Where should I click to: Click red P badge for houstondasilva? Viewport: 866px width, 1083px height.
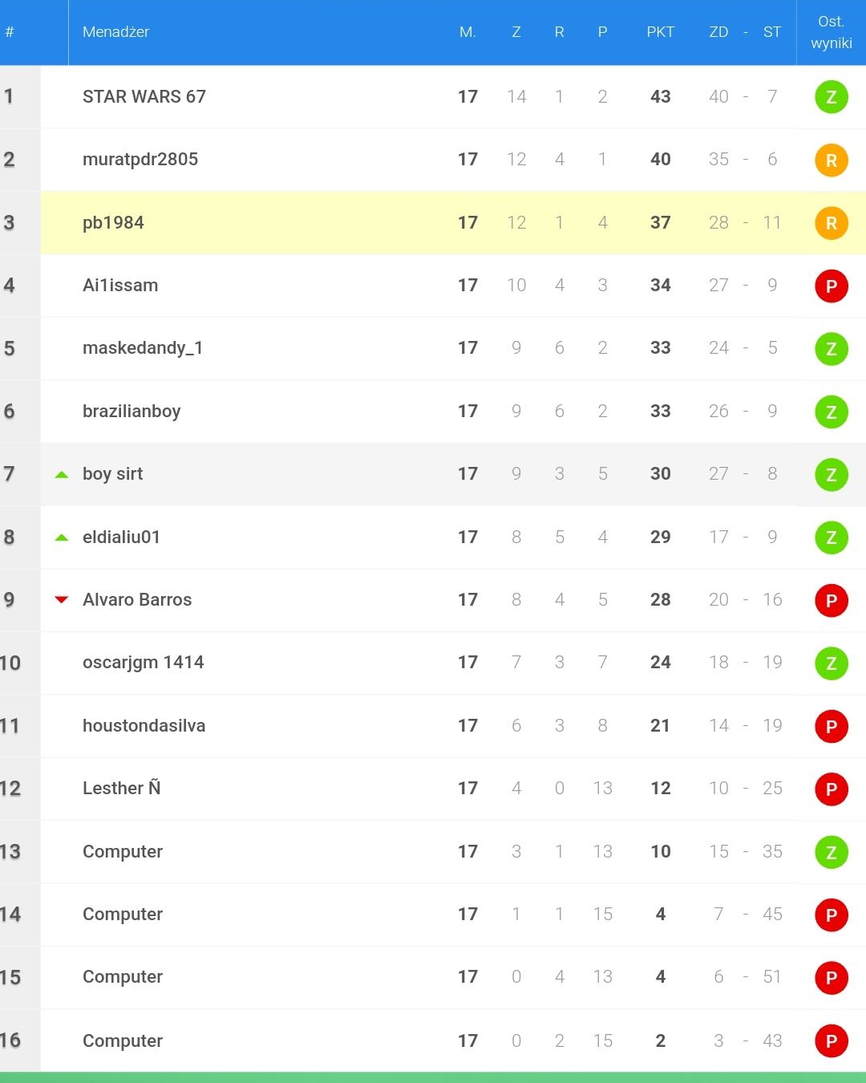pyautogui.click(x=832, y=726)
